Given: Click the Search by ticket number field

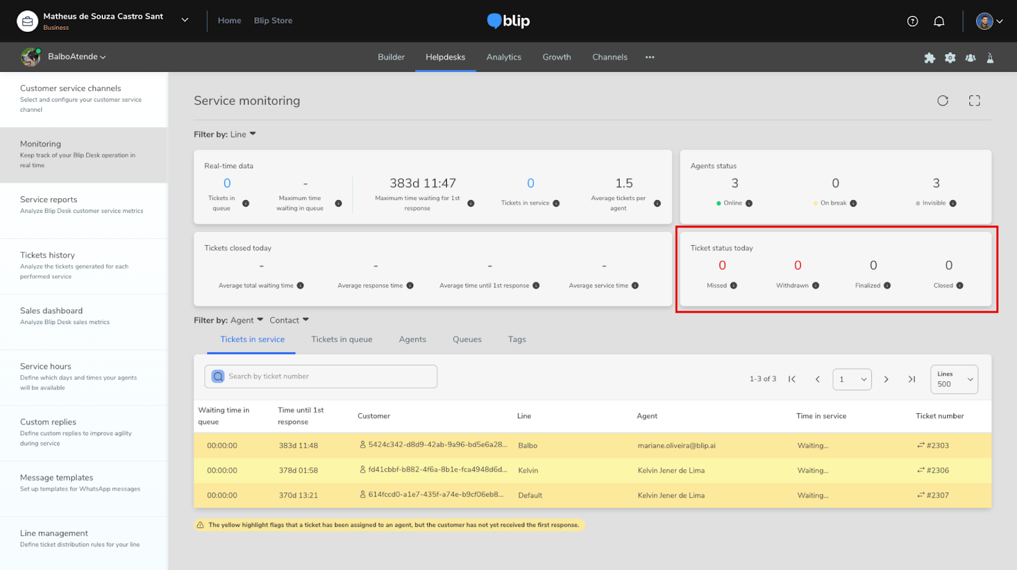Looking at the screenshot, I should 321,376.
